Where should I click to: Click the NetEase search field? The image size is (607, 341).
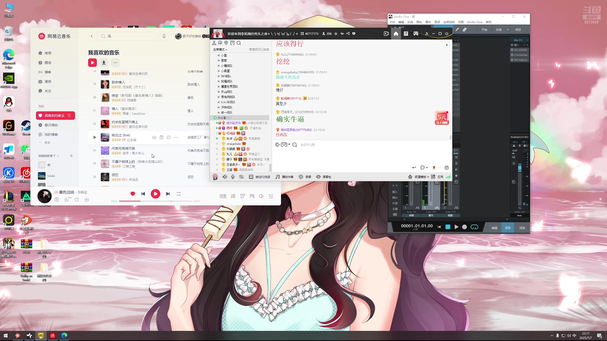click(x=127, y=36)
